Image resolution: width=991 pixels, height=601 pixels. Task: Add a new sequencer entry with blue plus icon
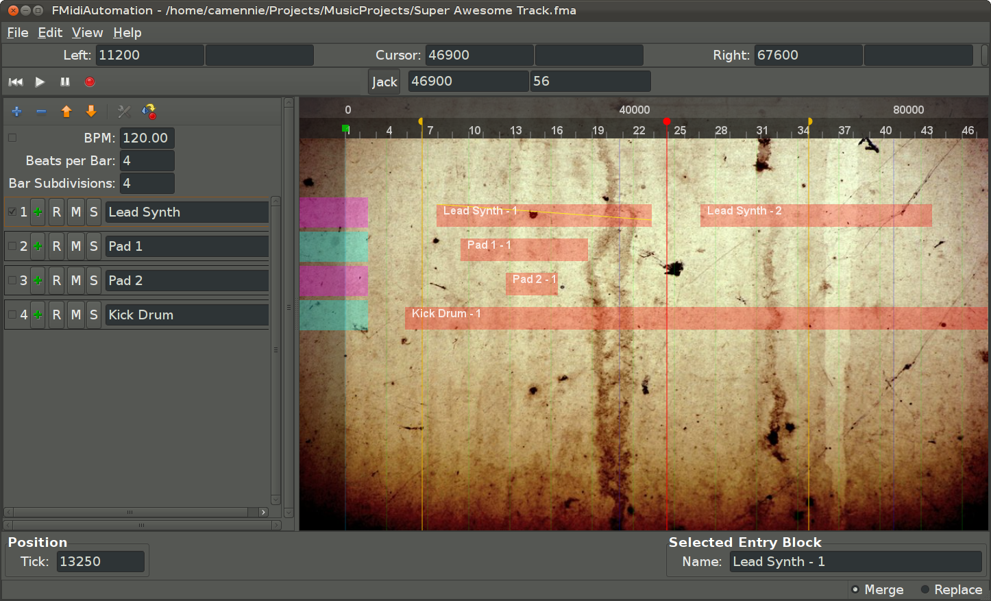(x=17, y=111)
